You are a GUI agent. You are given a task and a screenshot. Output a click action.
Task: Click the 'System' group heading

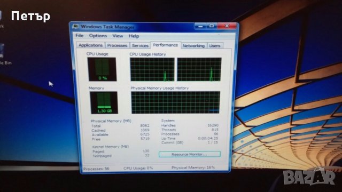click(x=168, y=121)
